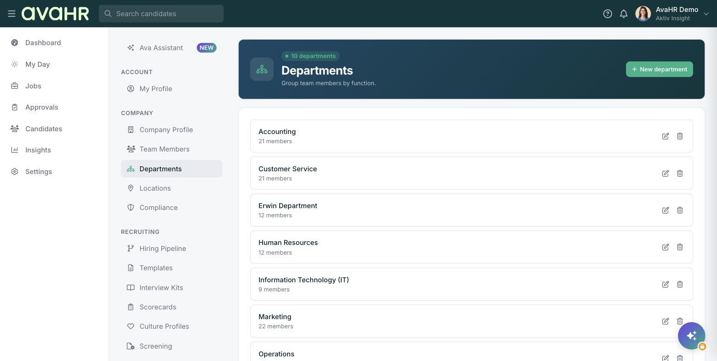Click the NEW badge beside Ava Assistant
Screen dimensions: 717x361
tap(206, 48)
